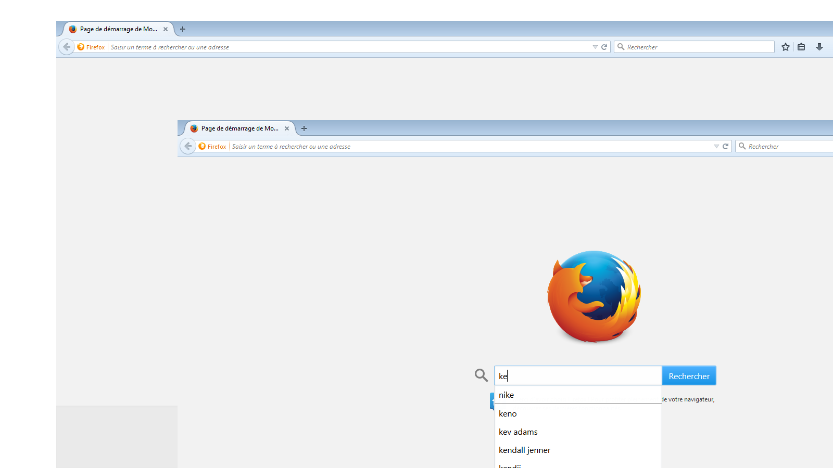833x468 pixels.
Task: Click the reload icon in the inner browser window
Action: (x=726, y=146)
